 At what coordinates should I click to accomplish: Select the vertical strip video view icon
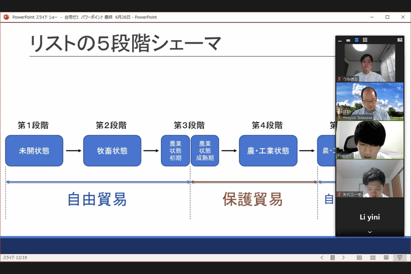click(356, 40)
